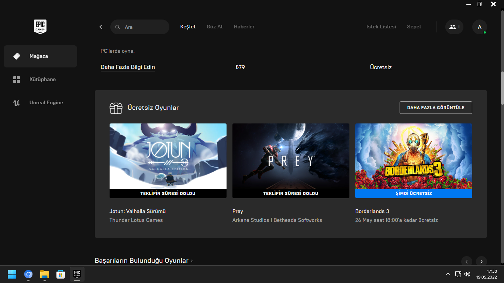504x283 pixels.
Task: Focus the Ara search field
Action: pyautogui.click(x=140, y=27)
